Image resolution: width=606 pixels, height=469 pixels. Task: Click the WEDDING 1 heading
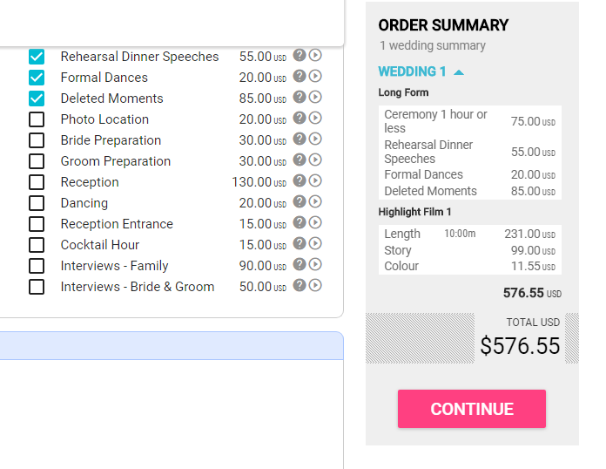(x=412, y=71)
